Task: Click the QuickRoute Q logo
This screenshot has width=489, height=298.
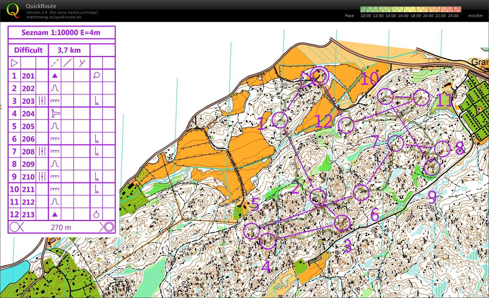Action: [x=13, y=10]
